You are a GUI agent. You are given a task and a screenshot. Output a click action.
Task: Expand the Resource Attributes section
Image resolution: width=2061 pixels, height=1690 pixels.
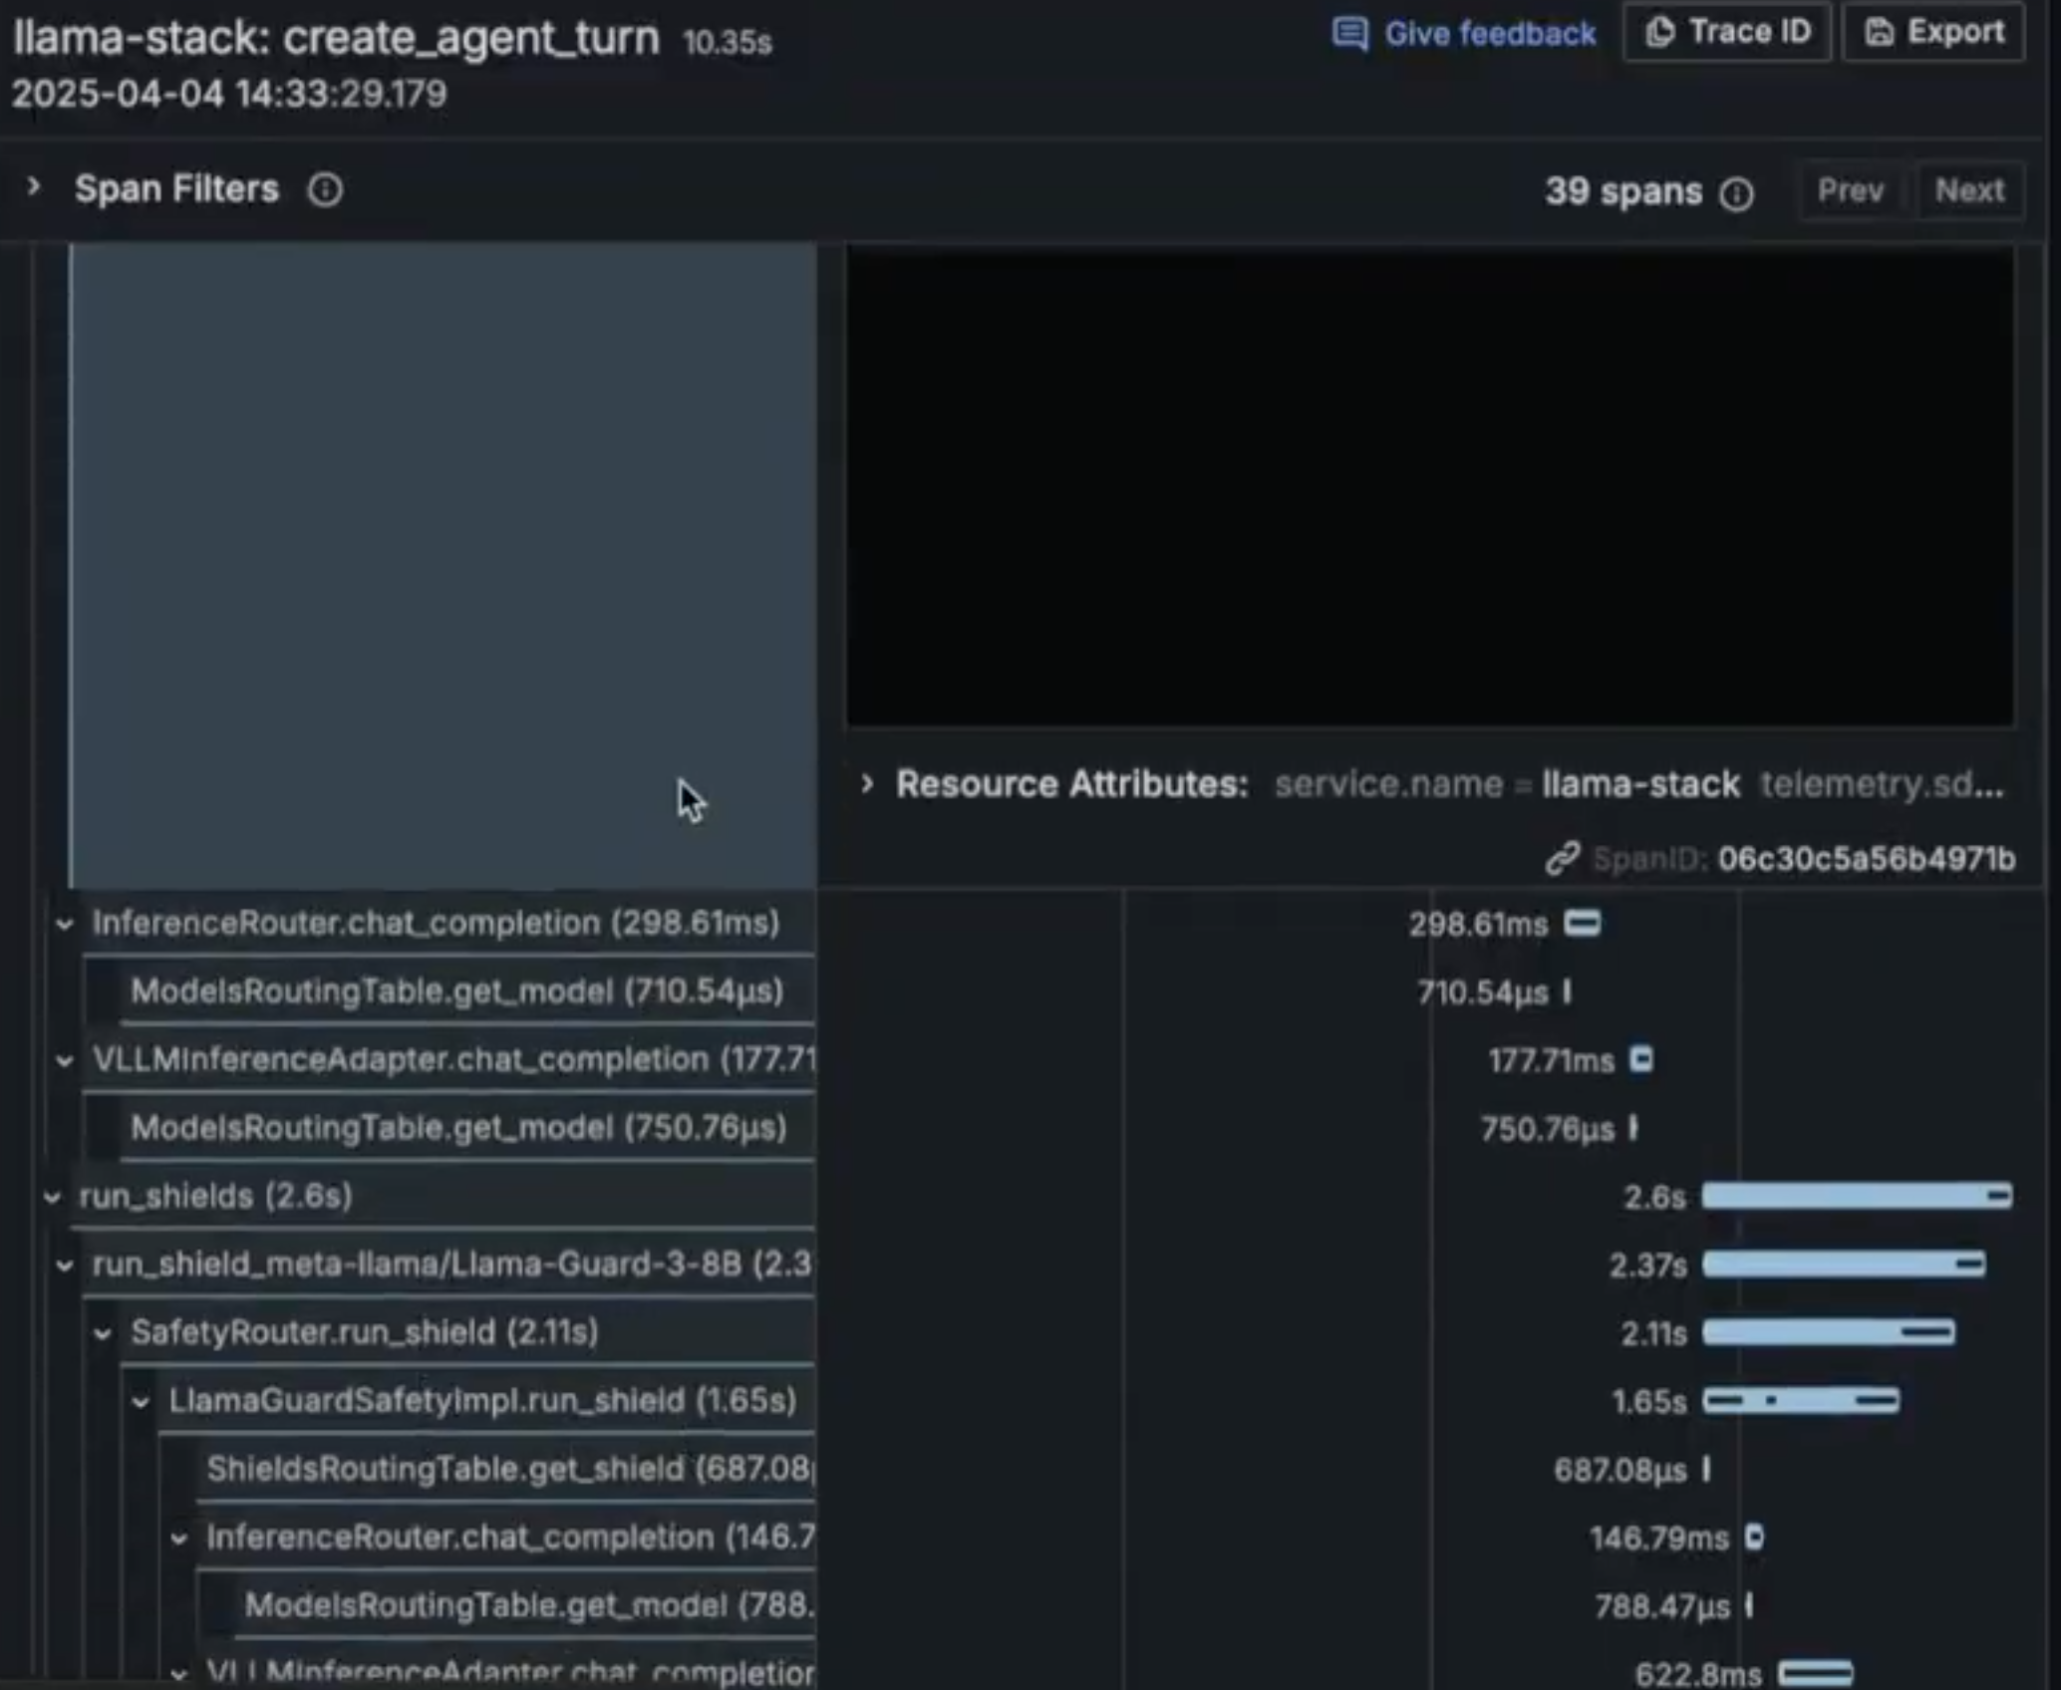867,784
